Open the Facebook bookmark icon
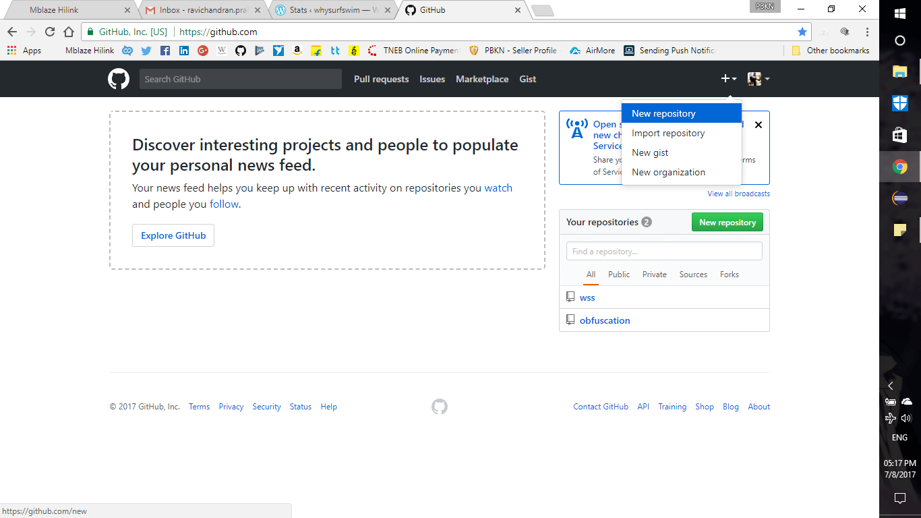Screen dimensions: 921x518 [x=165, y=51]
